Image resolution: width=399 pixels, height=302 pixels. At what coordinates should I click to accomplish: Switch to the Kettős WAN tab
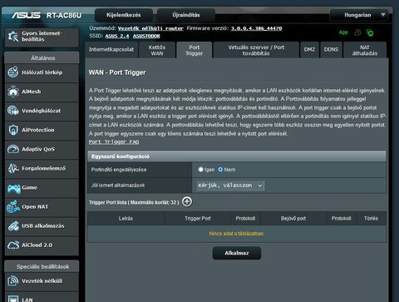pyautogui.click(x=157, y=50)
